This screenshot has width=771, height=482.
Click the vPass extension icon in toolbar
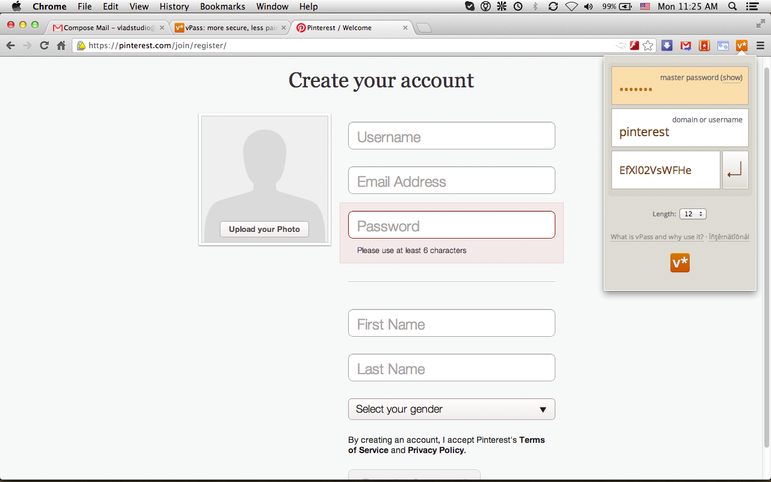point(741,45)
